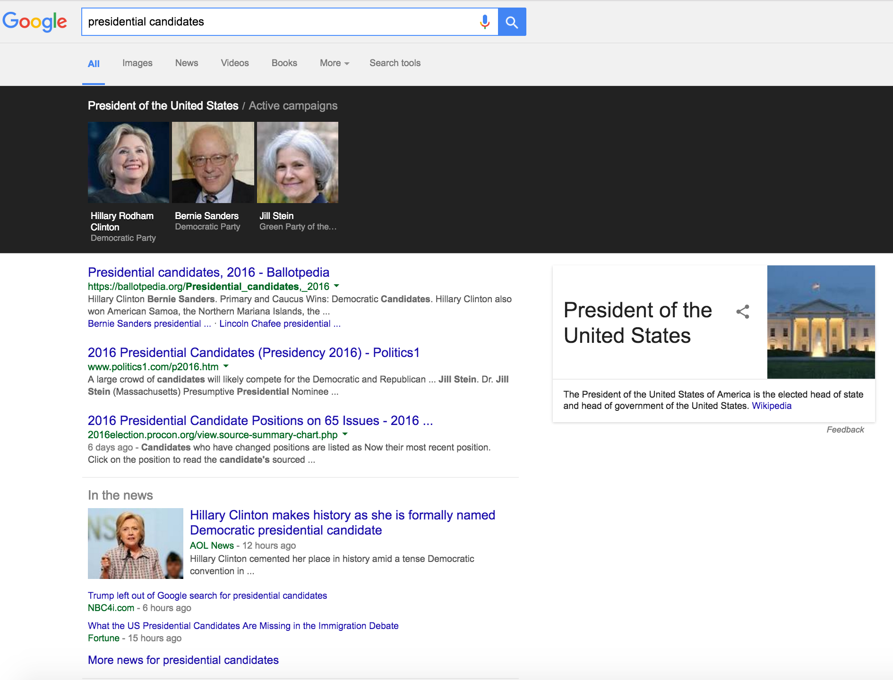Image resolution: width=893 pixels, height=680 pixels.
Task: Open Bernie Sanders photo card
Action: [213, 162]
